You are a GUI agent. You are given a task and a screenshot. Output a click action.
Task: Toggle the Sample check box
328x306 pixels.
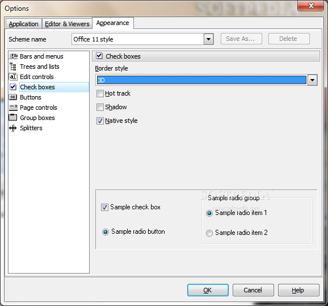104,207
